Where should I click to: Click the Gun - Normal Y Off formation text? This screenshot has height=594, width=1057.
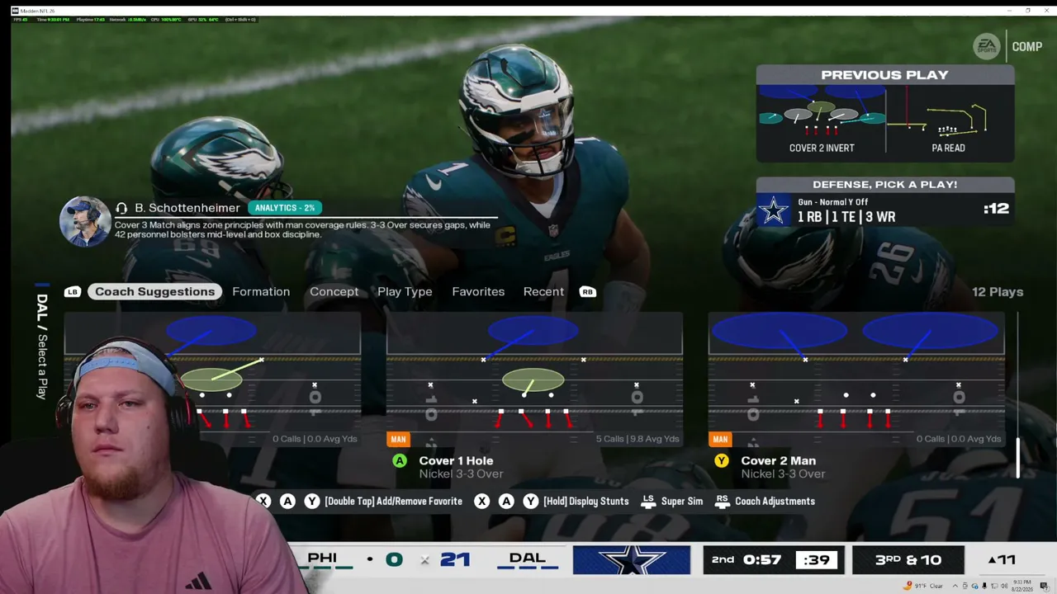click(832, 202)
